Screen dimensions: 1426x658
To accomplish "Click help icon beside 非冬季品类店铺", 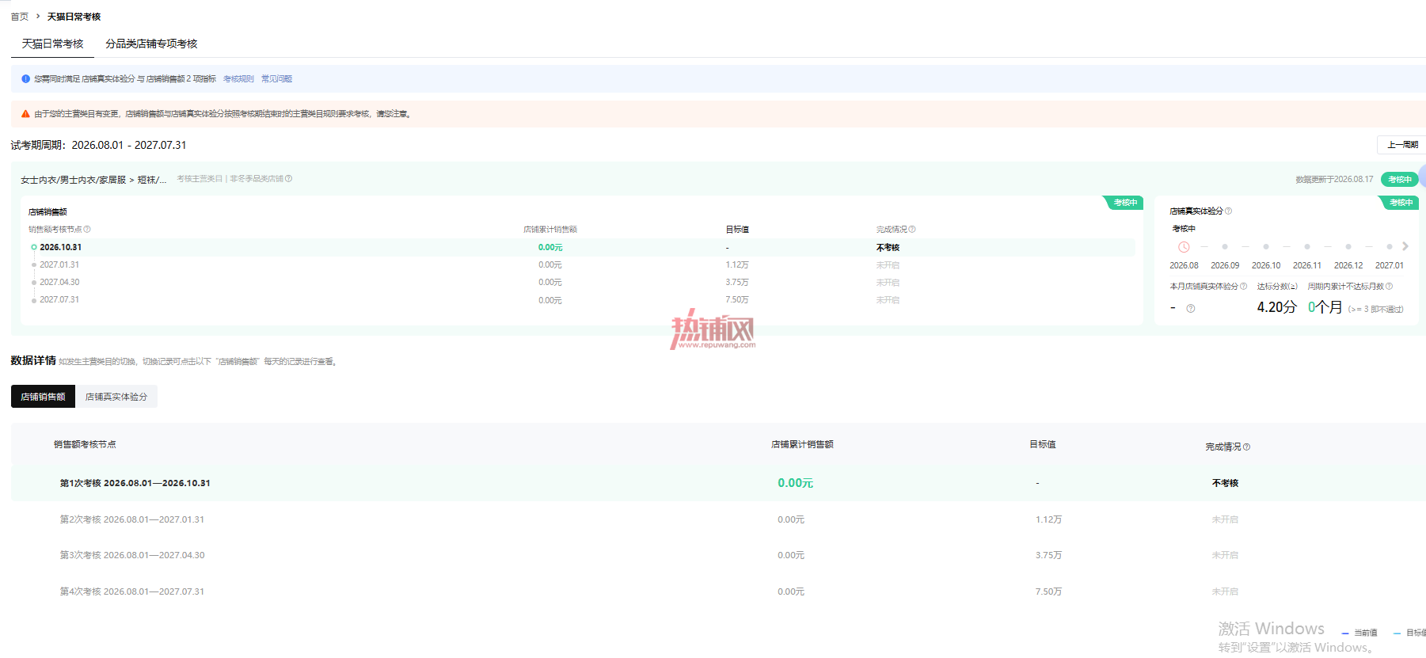I will pos(289,179).
